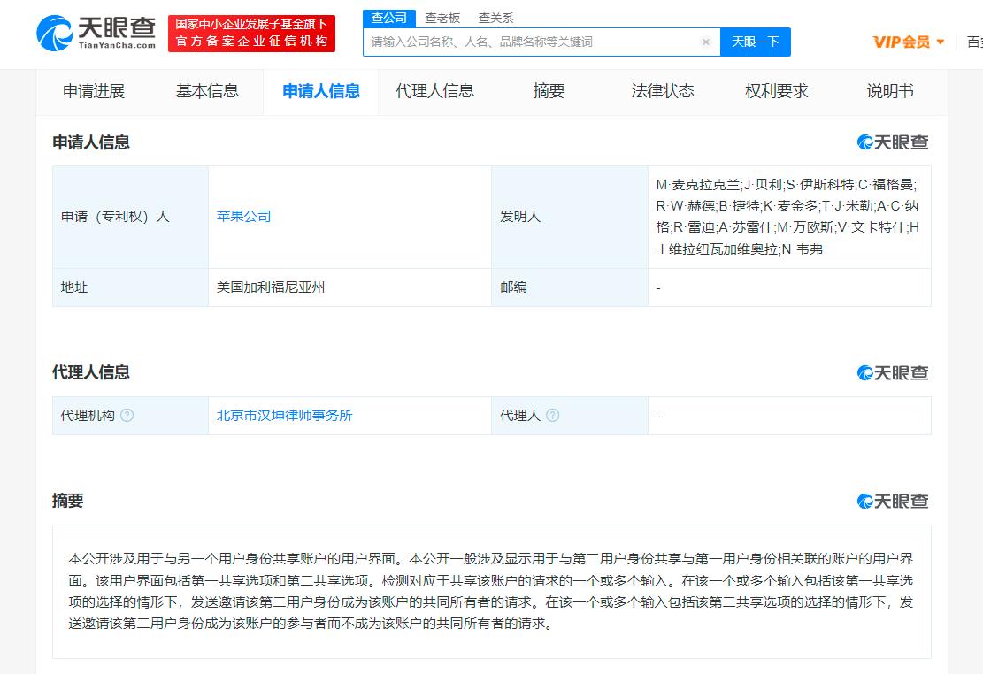Clear the search box with the X icon
The width and height of the screenshot is (983, 674).
click(x=706, y=42)
